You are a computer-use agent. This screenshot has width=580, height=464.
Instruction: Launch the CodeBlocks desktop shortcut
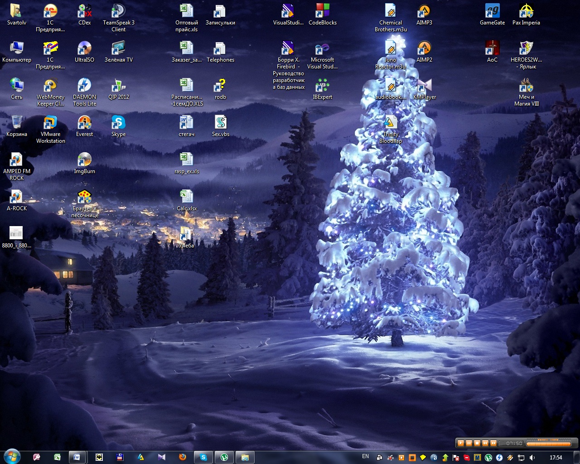(x=322, y=11)
